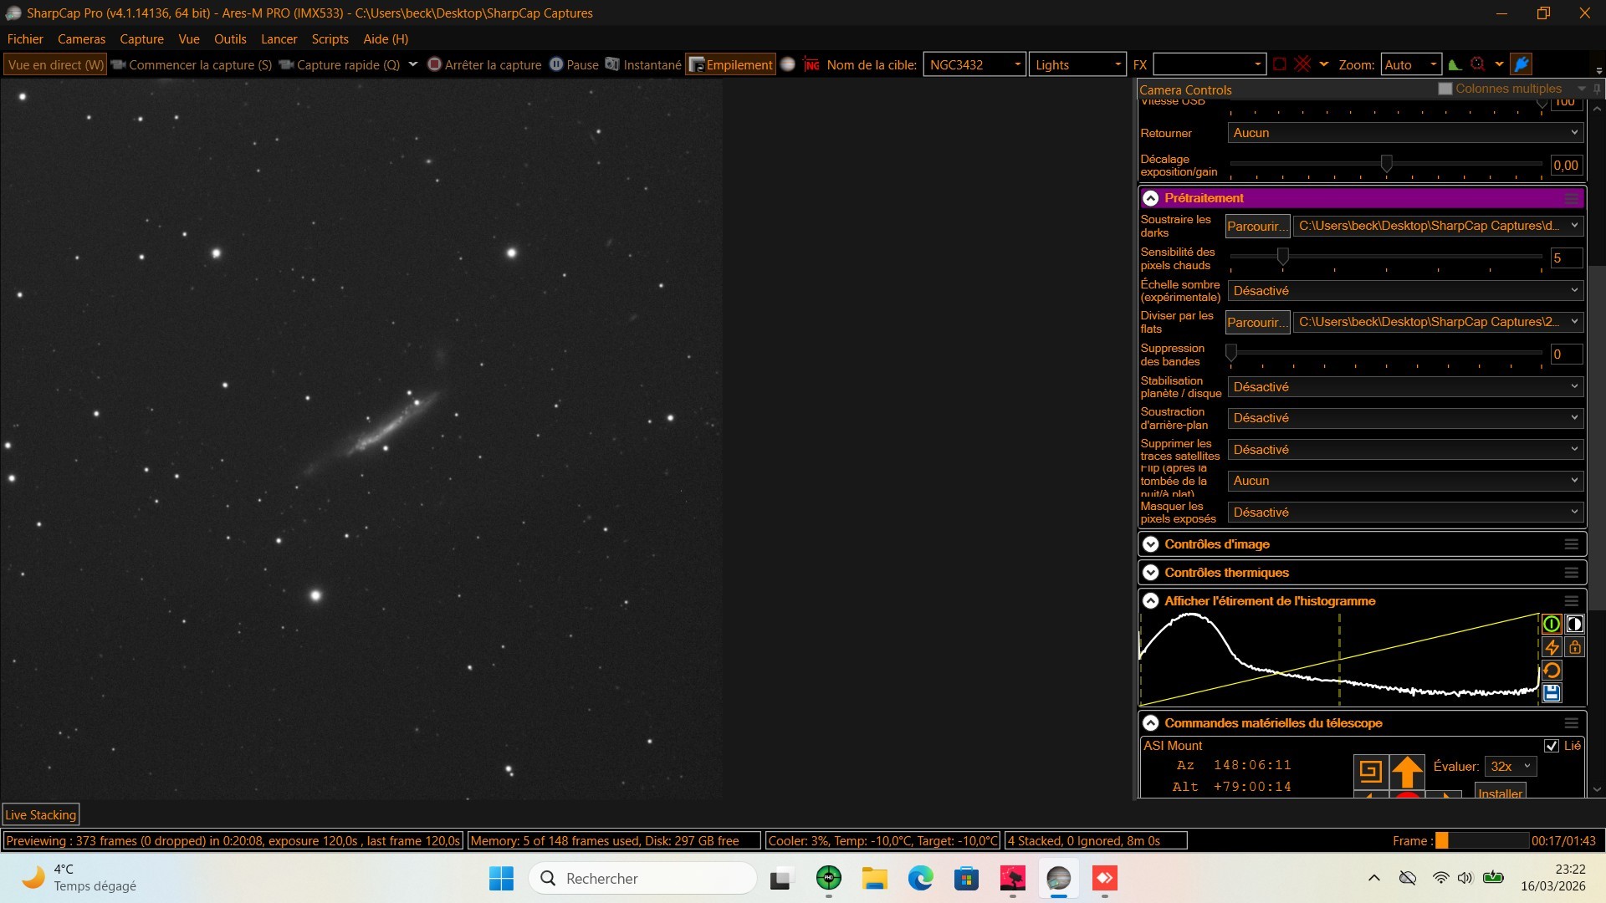Open the Outils menu

tap(230, 39)
